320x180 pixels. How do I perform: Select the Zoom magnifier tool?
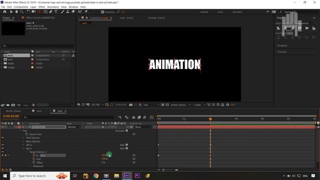pos(21,12)
